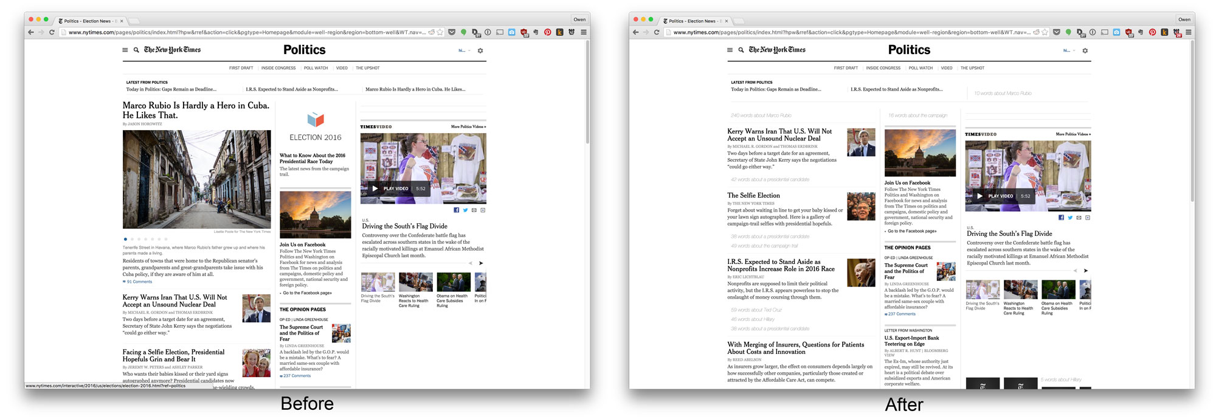Open the main Marco Rubio headline in Before window
The height and width of the screenshot is (419, 1216).
196,110
